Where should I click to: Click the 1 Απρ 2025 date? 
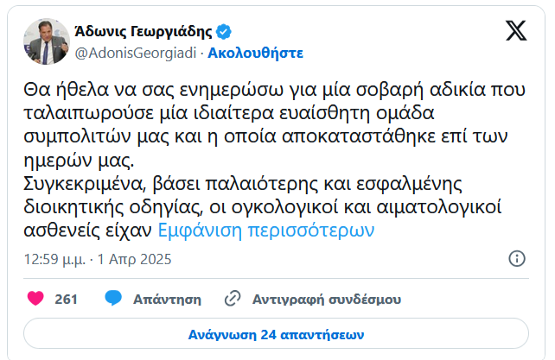tap(135, 259)
